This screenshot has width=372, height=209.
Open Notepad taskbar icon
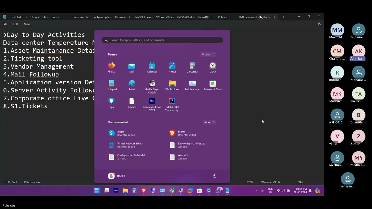227,191
